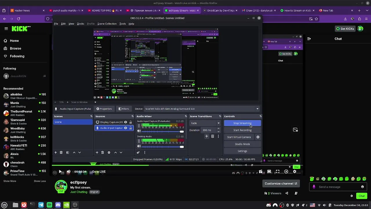The image size is (371, 209).
Task: Pop out the Sources dock
Action: coord(132,116)
